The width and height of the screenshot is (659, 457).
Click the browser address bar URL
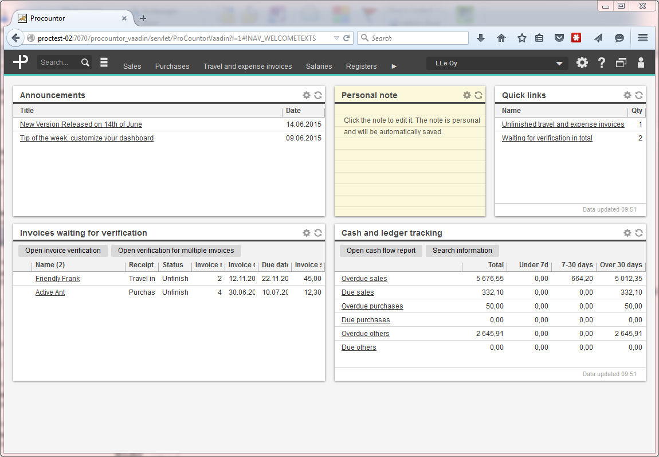tap(176, 38)
